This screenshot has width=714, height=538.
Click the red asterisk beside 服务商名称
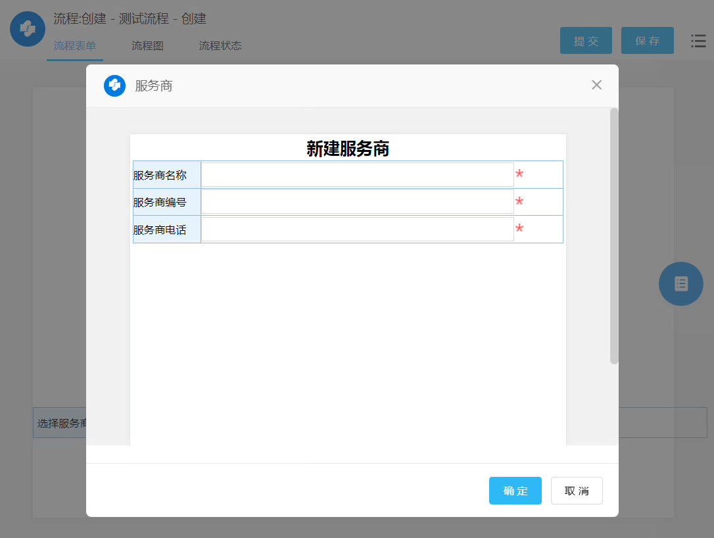point(519,174)
